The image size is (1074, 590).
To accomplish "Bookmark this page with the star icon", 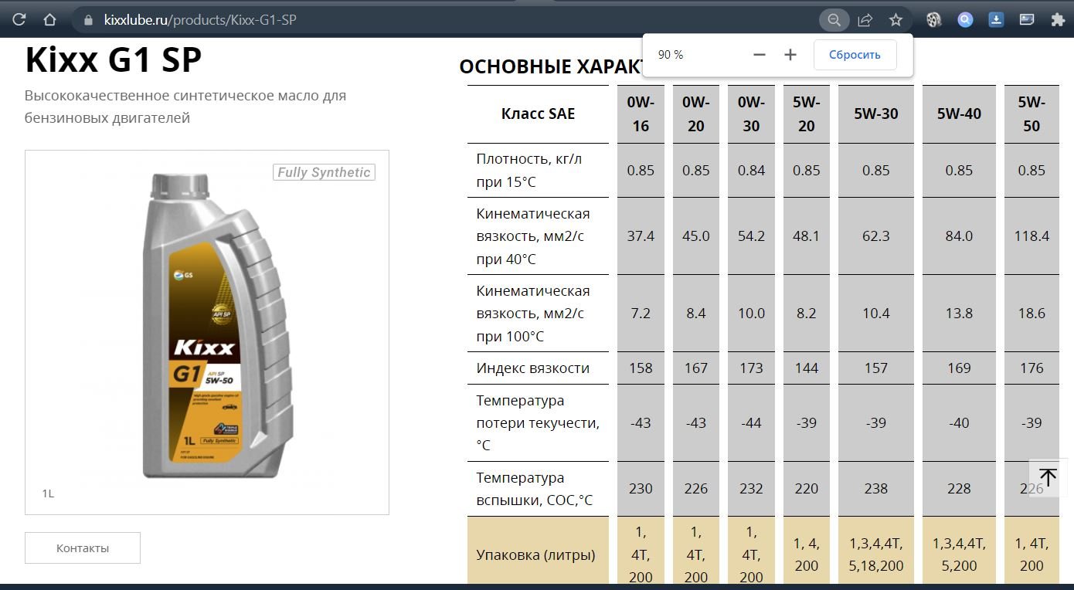I will click(896, 20).
